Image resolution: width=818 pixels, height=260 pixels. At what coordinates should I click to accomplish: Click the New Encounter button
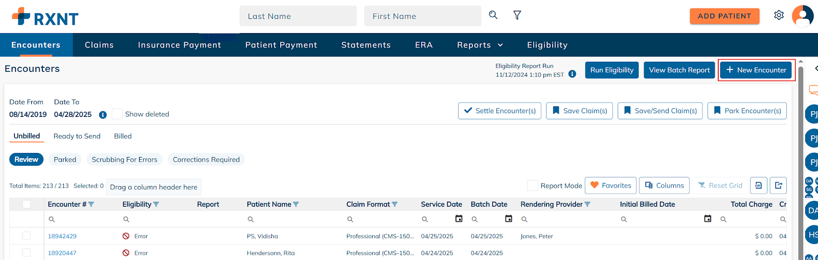(756, 70)
